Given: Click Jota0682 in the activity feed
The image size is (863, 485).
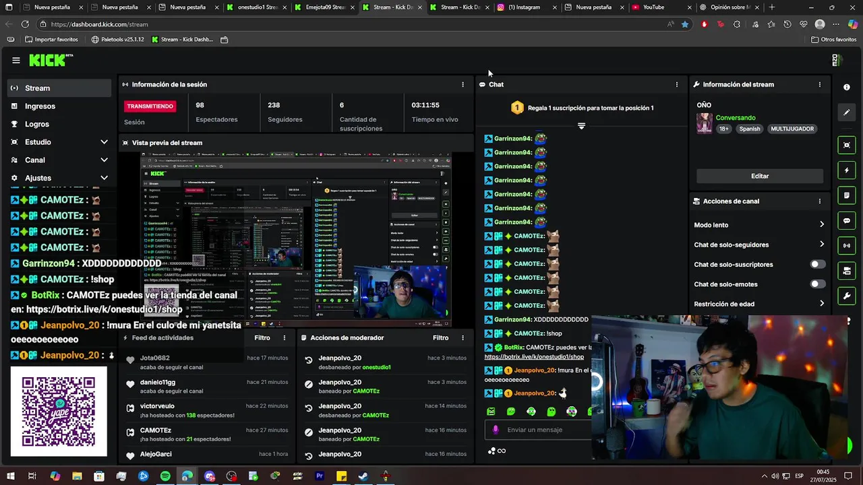Looking at the screenshot, I should pos(155,358).
